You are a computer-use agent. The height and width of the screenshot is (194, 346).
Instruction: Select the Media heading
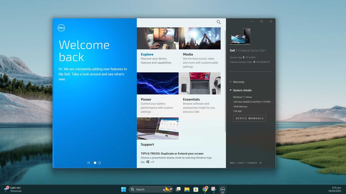pos(188,54)
